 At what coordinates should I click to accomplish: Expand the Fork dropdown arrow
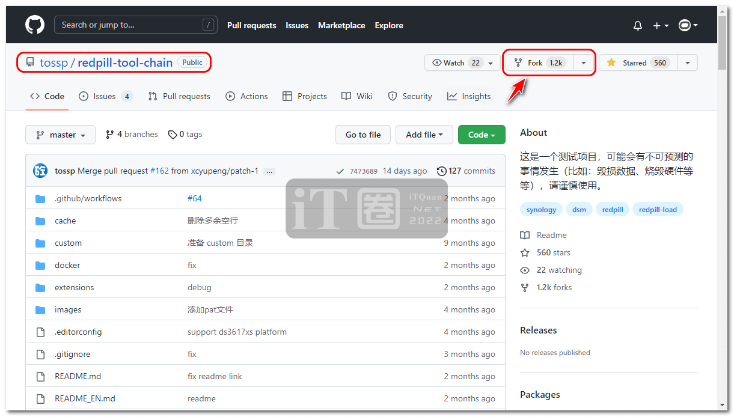pos(584,62)
